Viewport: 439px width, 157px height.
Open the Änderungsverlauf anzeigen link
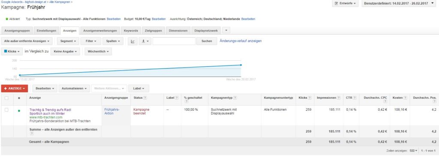point(241,41)
